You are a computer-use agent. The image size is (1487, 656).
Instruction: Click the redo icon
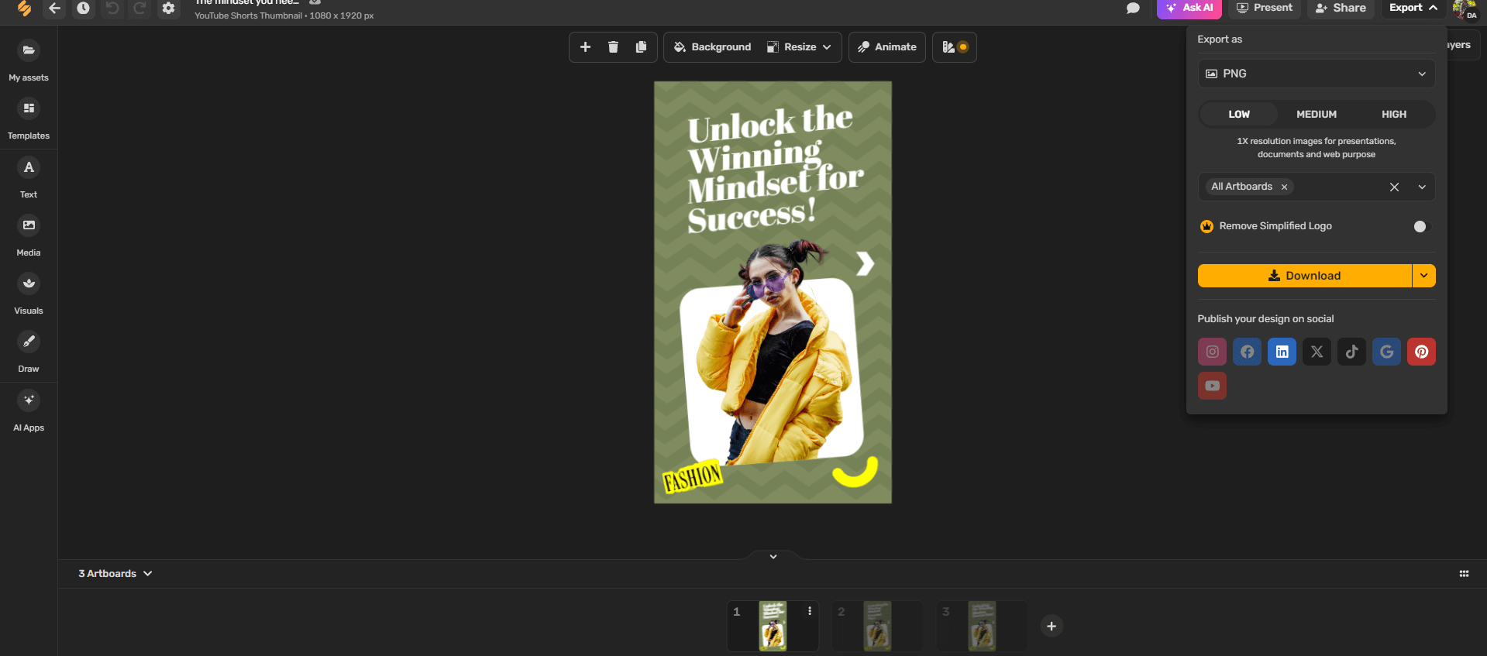tap(139, 8)
